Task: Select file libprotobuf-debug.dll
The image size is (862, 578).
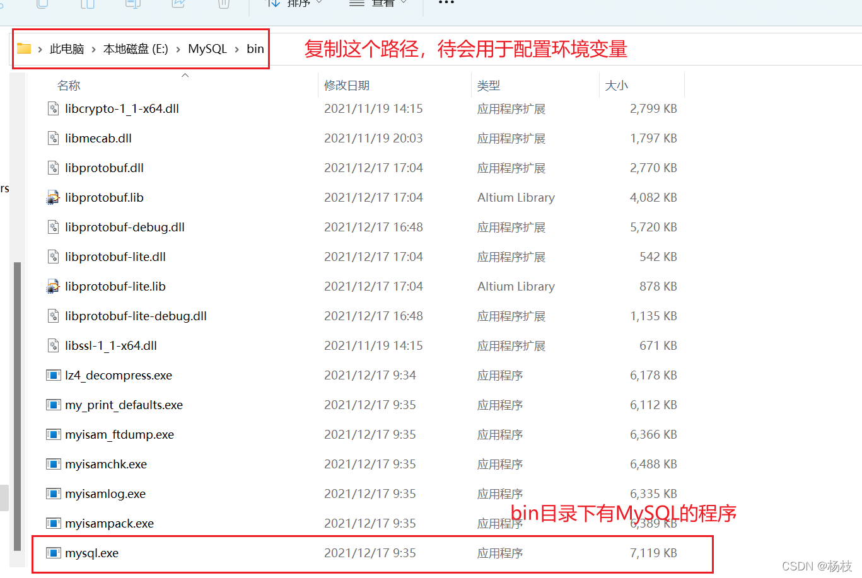Action: 125,228
